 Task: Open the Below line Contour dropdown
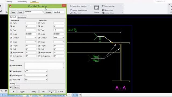[59, 38]
